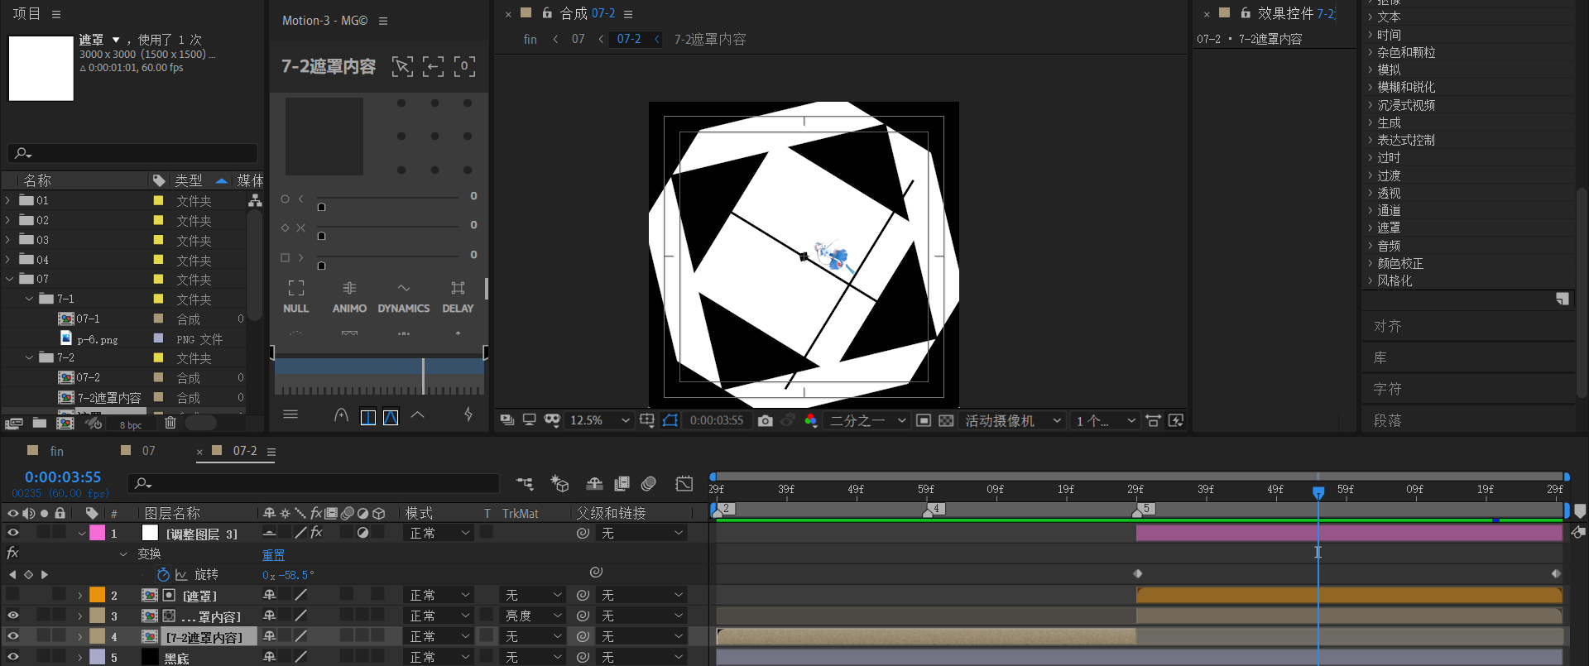Open 07-2 timeline panel menu

(271, 452)
